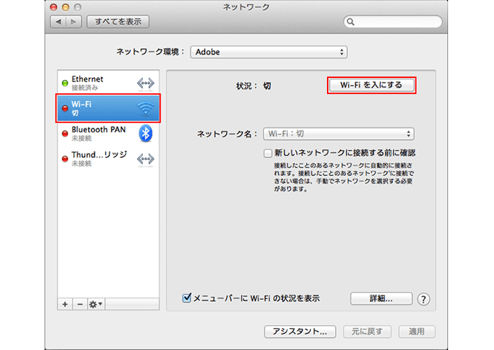
Task: Uncheck メニューバーに Wi-Fi の状況を表示
Action: click(x=186, y=298)
